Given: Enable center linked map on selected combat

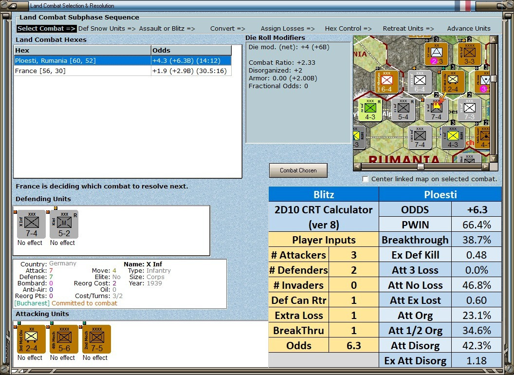Looking at the screenshot, I should click(366, 179).
